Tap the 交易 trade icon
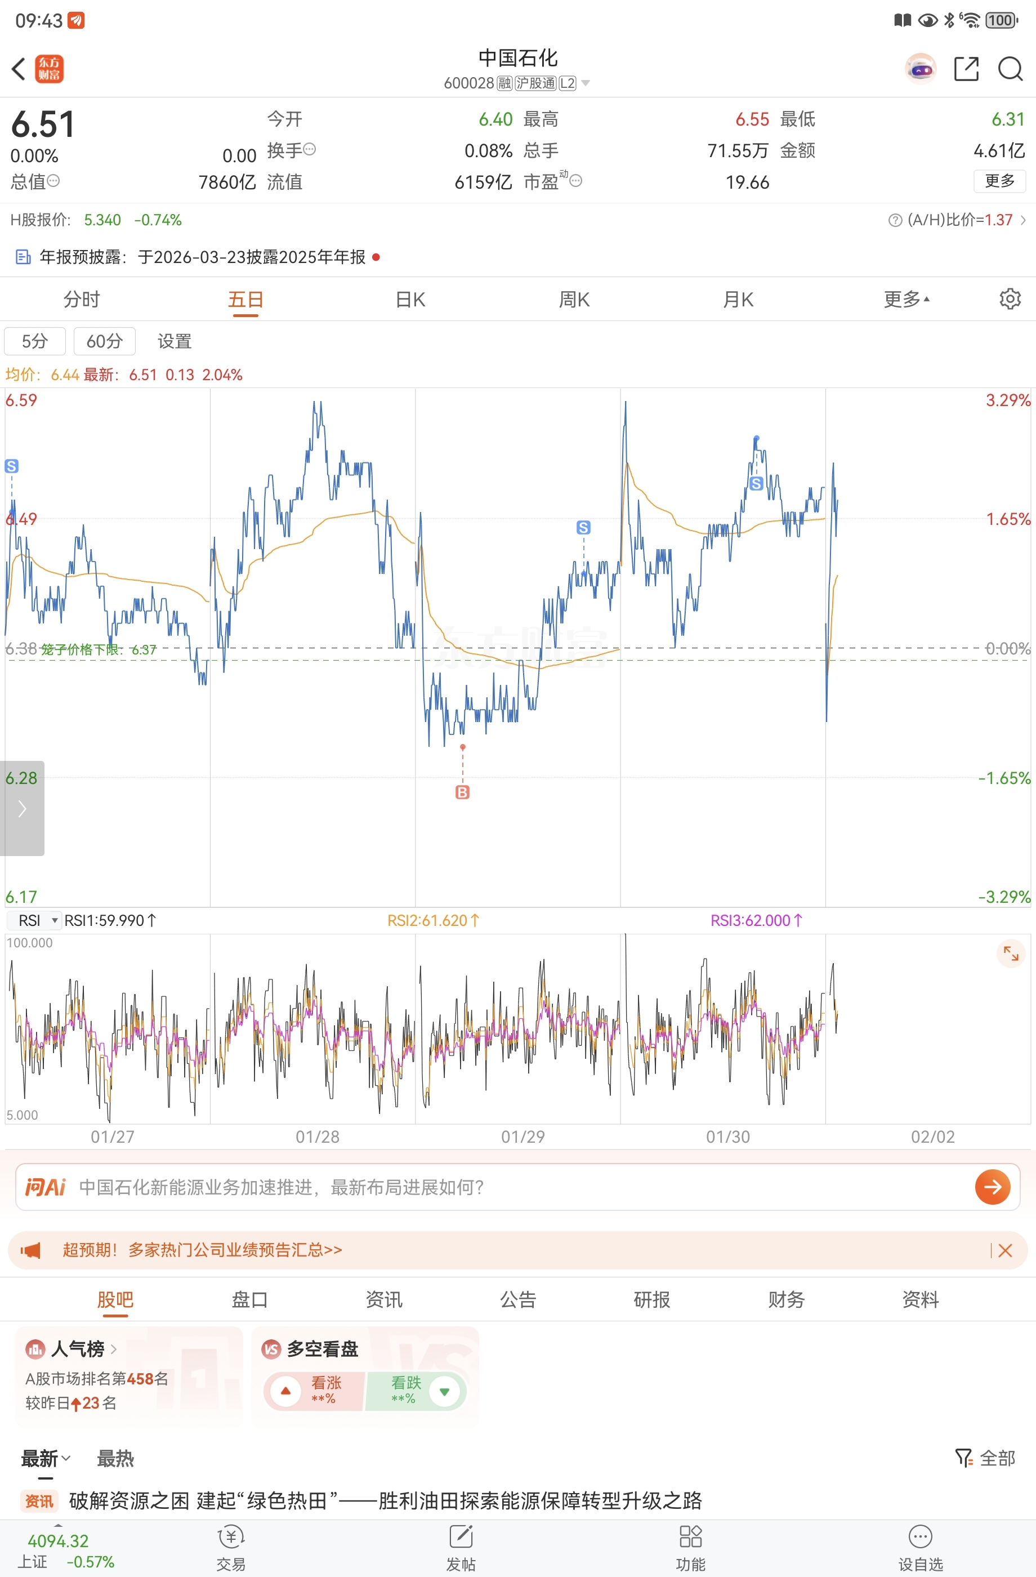 click(x=230, y=1547)
